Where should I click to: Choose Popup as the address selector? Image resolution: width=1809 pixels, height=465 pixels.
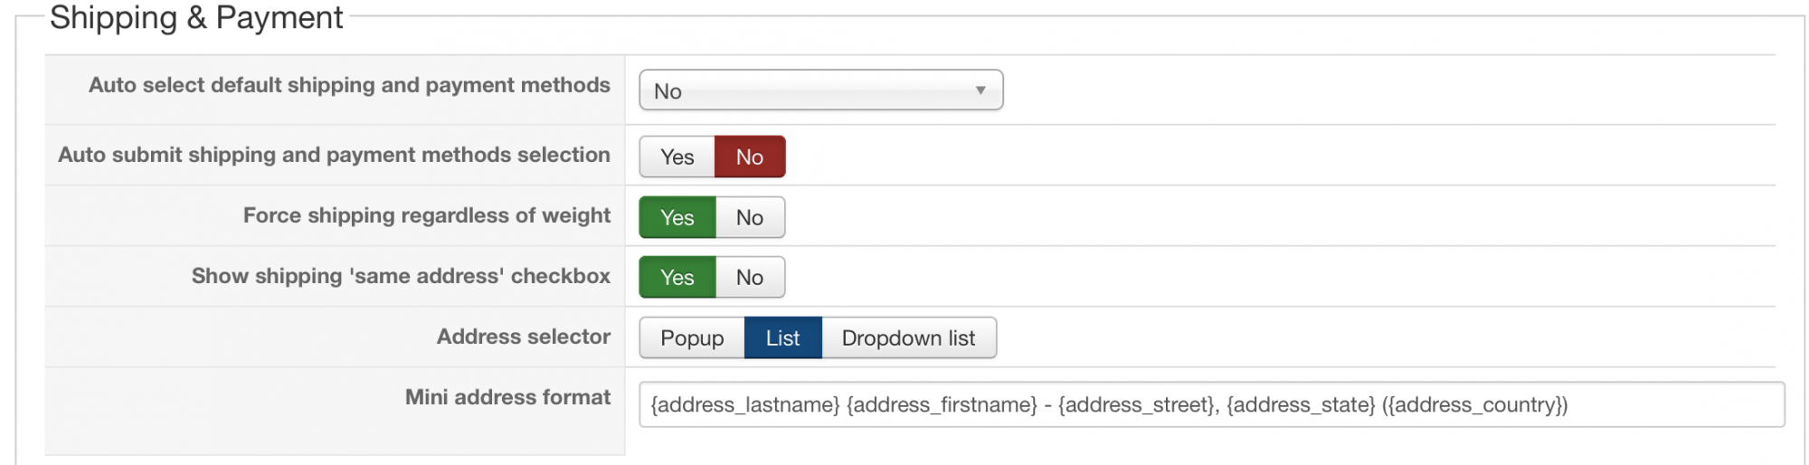coord(692,338)
